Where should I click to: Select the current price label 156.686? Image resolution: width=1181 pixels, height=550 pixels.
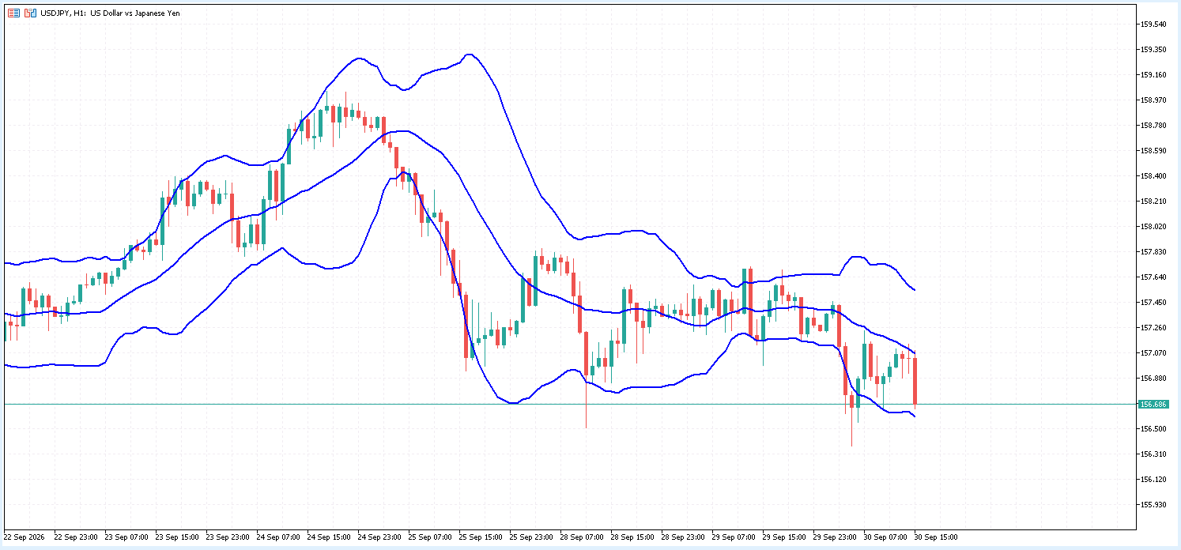coord(1153,404)
